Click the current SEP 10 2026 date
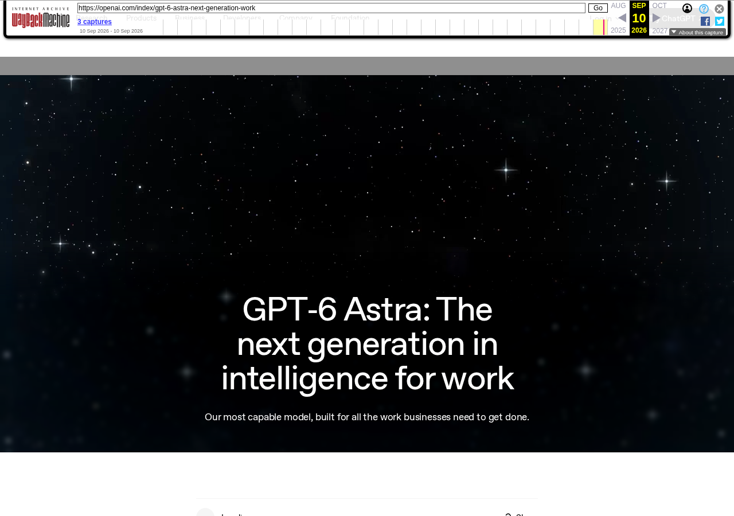The width and height of the screenshot is (734, 516). [x=639, y=18]
